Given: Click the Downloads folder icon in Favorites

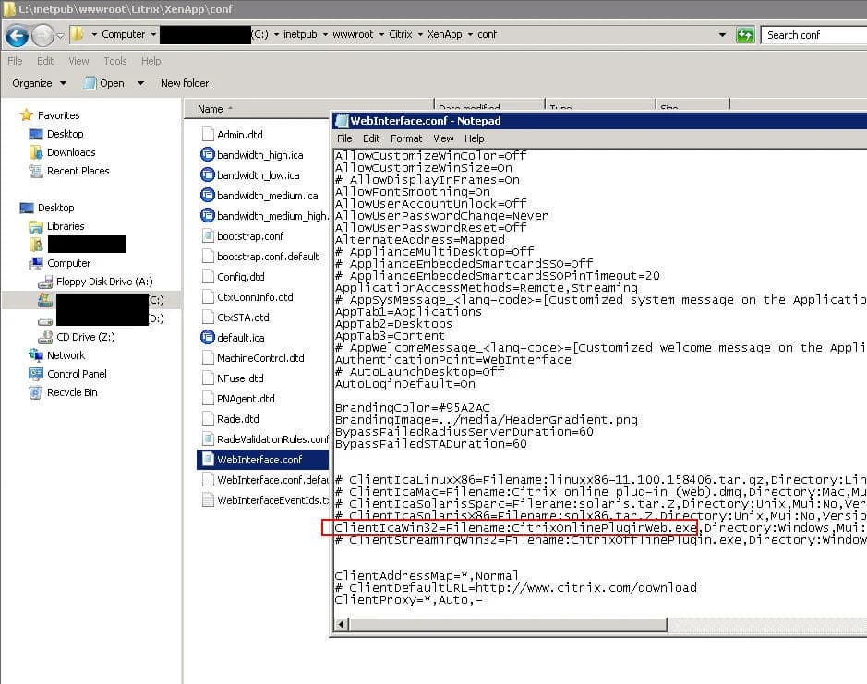Looking at the screenshot, I should pyautogui.click(x=35, y=152).
